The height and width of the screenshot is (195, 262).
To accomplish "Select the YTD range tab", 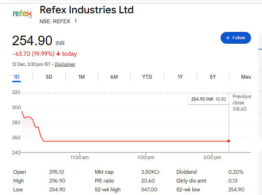I will 147,77.
